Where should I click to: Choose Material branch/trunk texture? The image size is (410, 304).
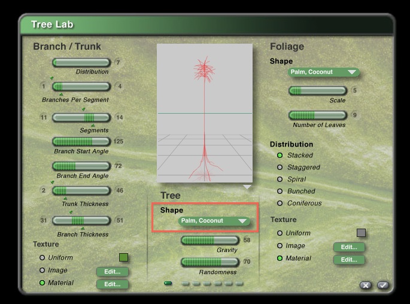tap(42, 282)
